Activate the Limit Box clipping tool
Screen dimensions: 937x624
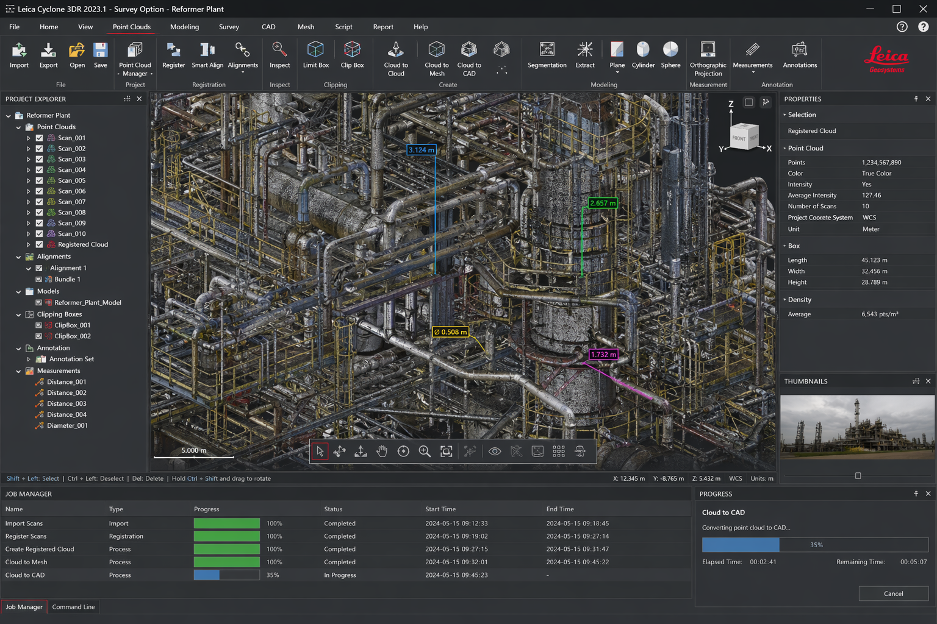(315, 55)
